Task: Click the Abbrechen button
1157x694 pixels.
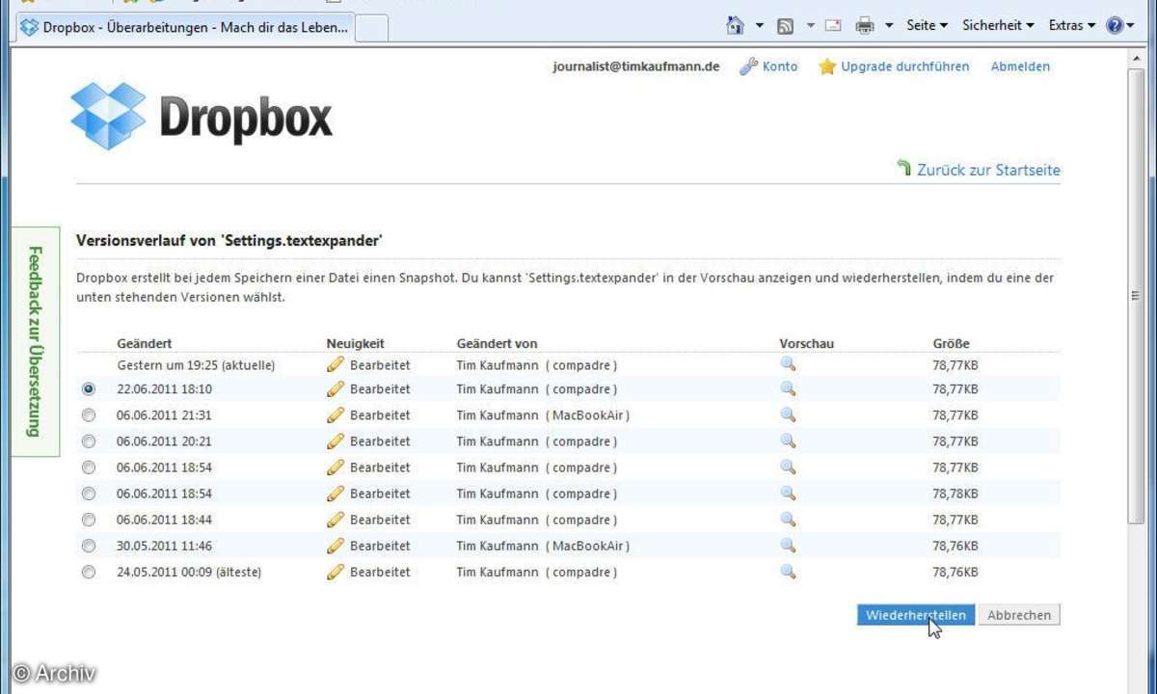Action: [1019, 615]
